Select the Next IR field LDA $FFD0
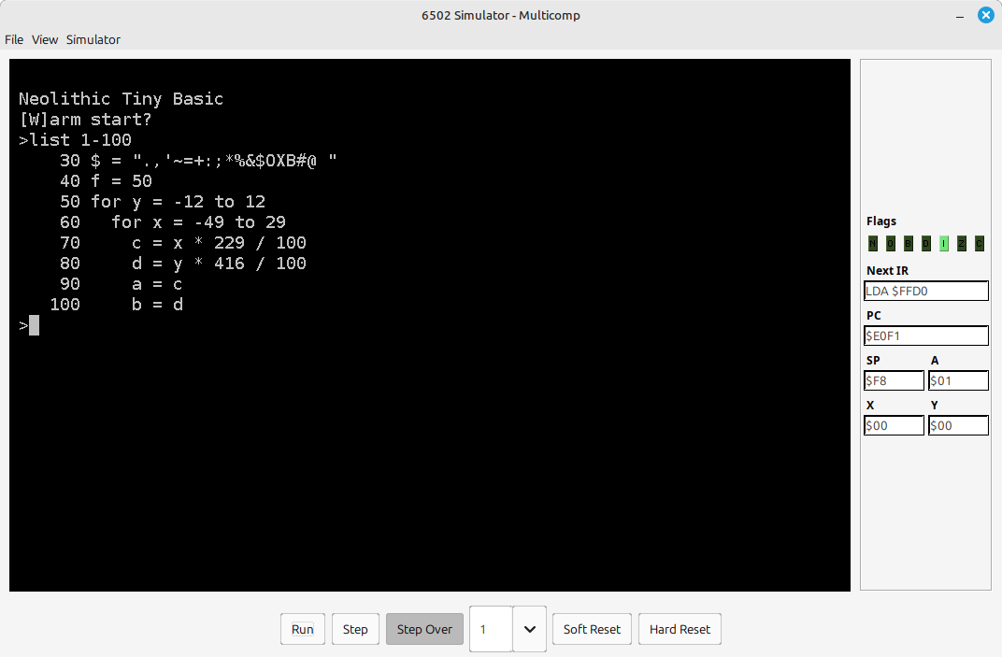 (926, 291)
